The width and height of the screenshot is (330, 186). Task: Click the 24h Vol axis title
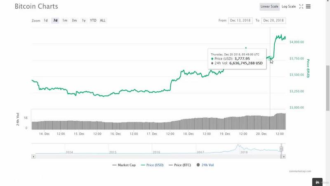18,119
